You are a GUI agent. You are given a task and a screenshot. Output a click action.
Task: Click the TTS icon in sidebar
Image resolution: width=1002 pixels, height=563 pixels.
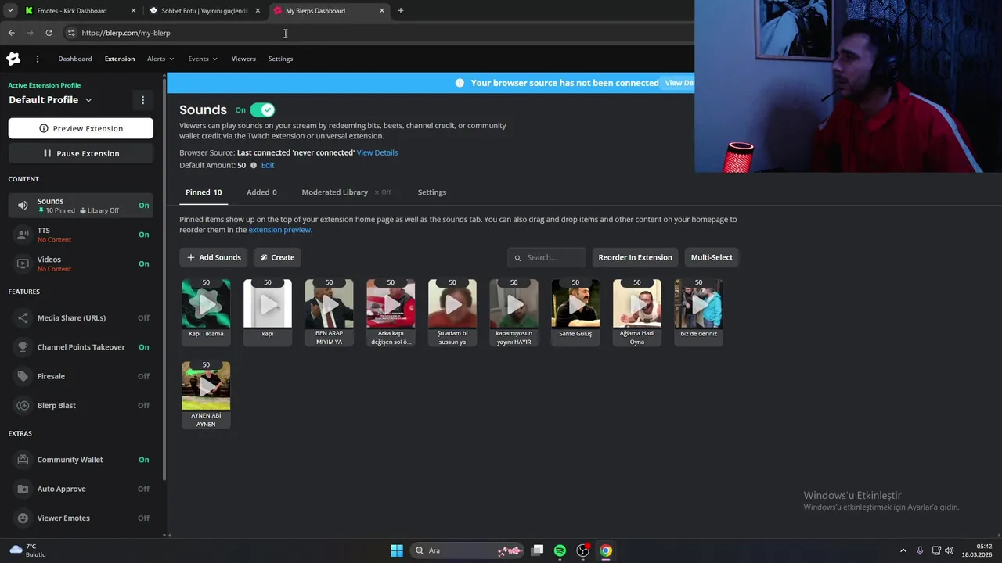[23, 235]
